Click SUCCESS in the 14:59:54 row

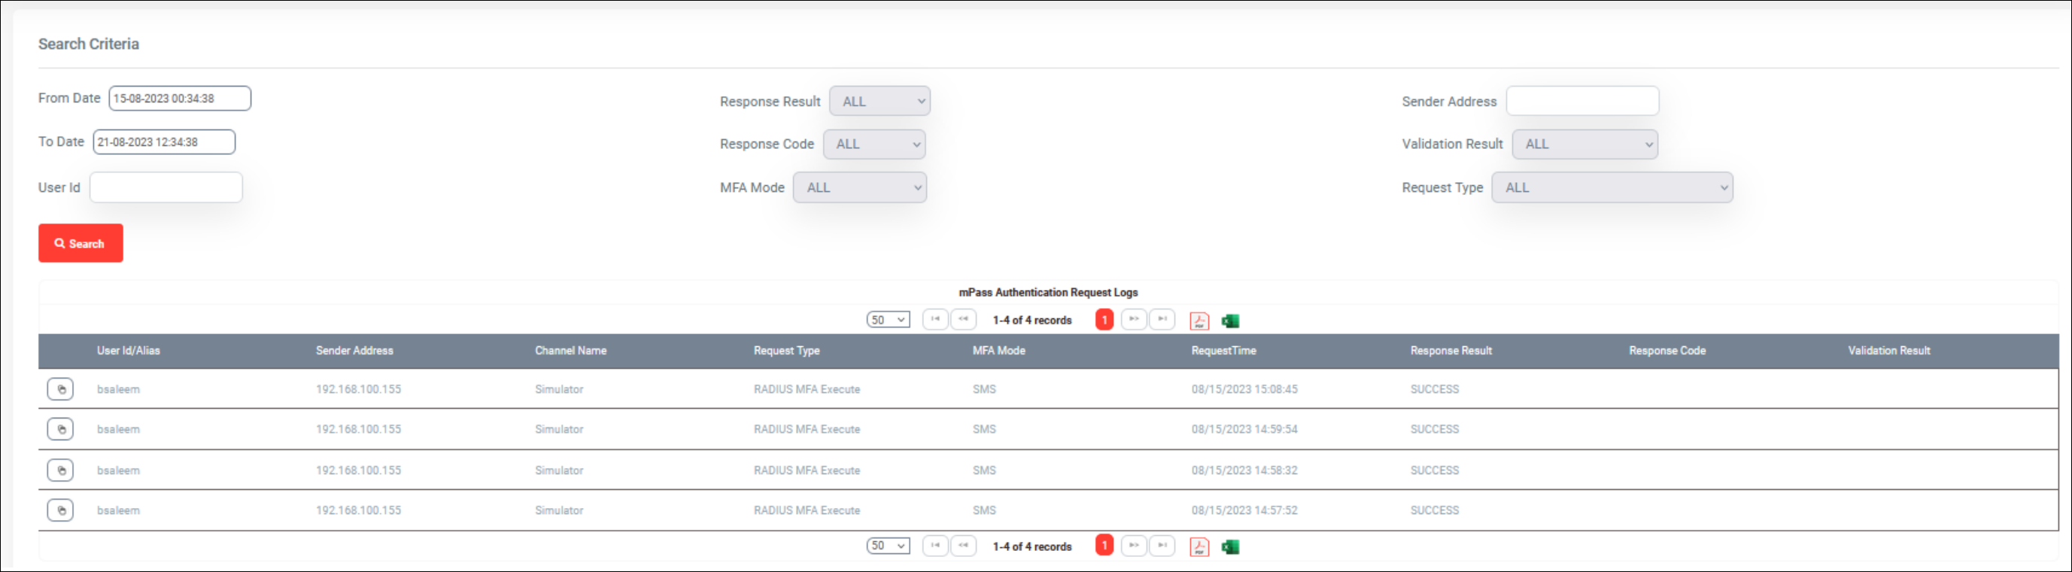pyautogui.click(x=1434, y=430)
